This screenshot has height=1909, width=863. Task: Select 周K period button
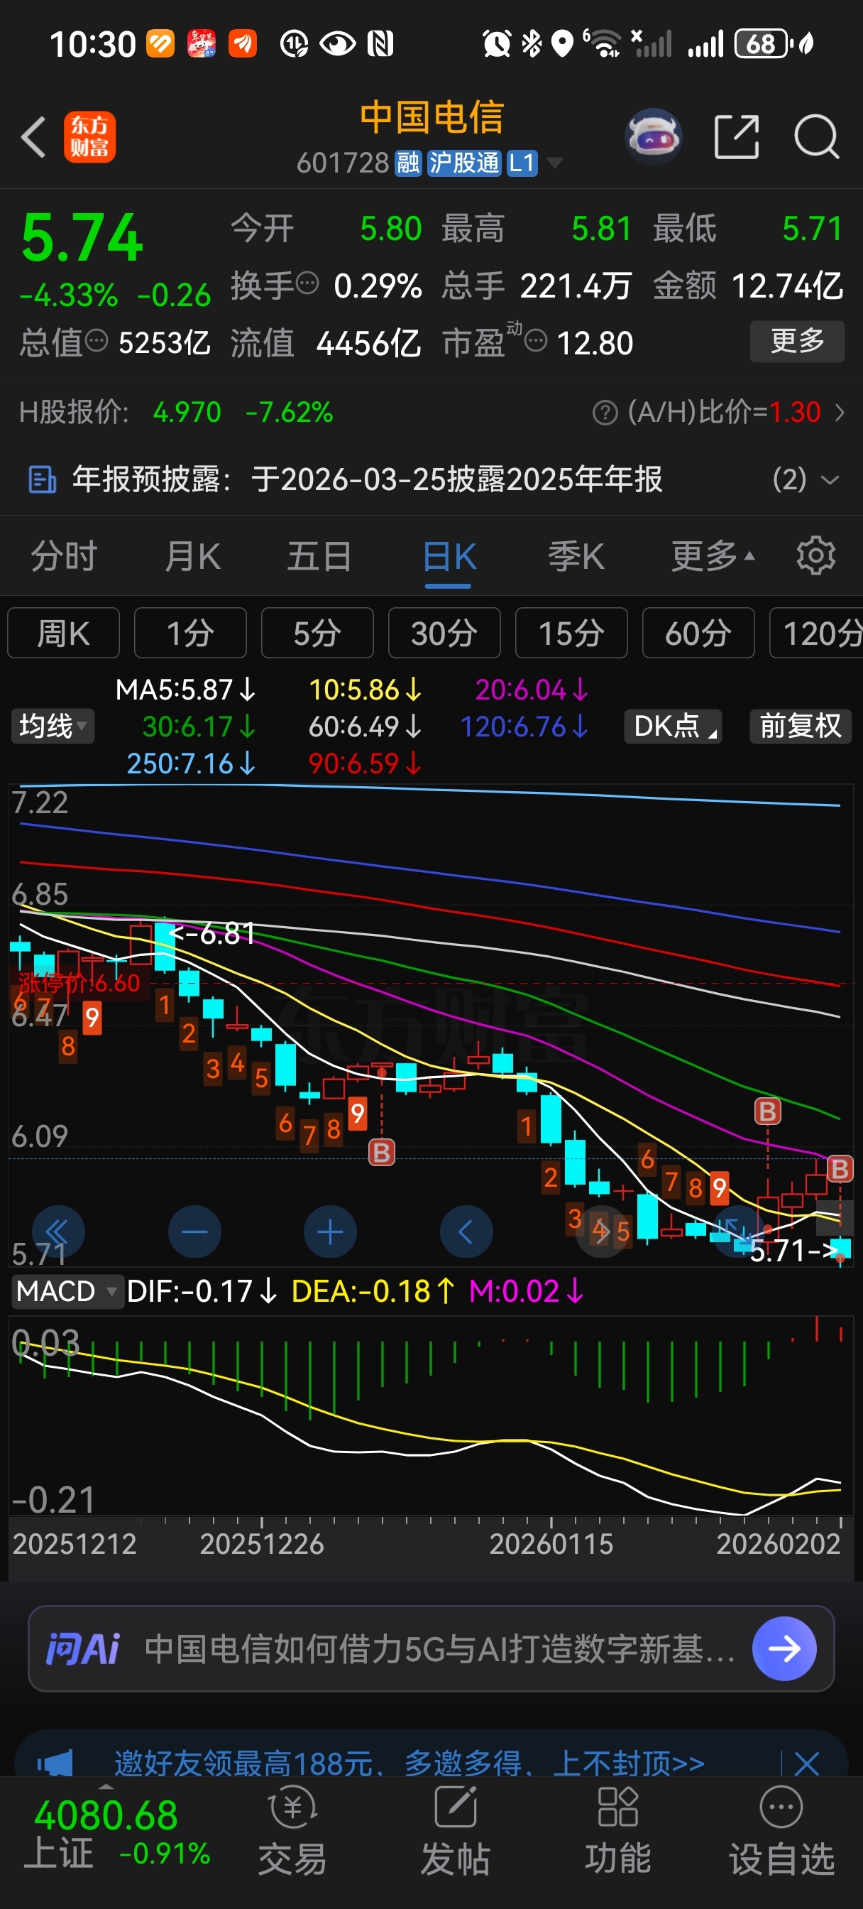64,633
